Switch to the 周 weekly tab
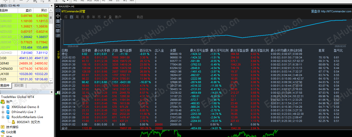The image size is (352, 137). (x=77, y=17)
